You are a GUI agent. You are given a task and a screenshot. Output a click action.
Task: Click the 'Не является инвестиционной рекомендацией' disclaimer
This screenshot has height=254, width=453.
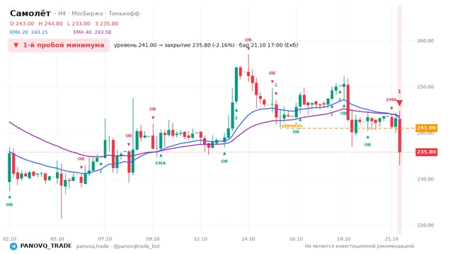(x=360, y=246)
